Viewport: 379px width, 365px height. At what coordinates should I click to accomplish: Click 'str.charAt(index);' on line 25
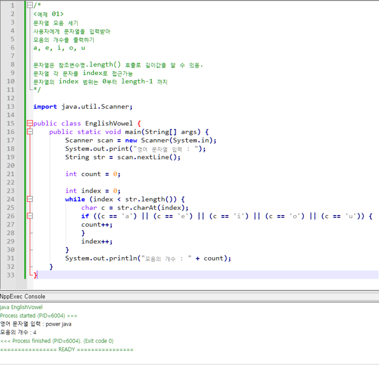(x=152, y=208)
